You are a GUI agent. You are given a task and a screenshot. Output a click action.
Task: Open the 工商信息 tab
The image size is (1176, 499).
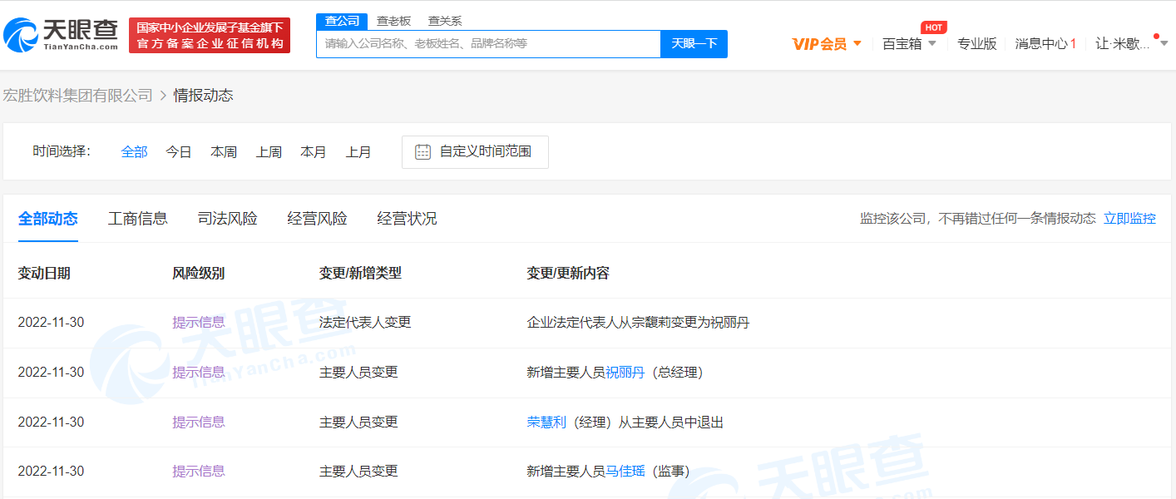click(138, 219)
